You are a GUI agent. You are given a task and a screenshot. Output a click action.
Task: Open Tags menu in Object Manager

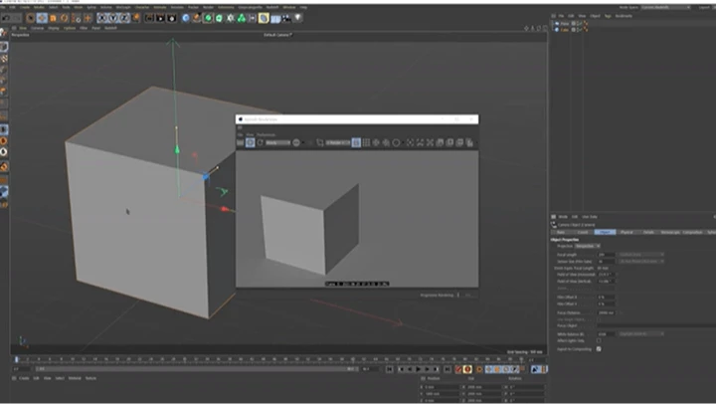pyautogui.click(x=608, y=16)
